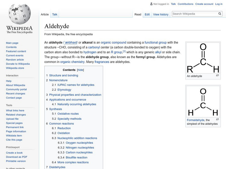Switch to the Article tab
Image resolution: width=226 pixels, height=169 pixels.
coord(45,14)
